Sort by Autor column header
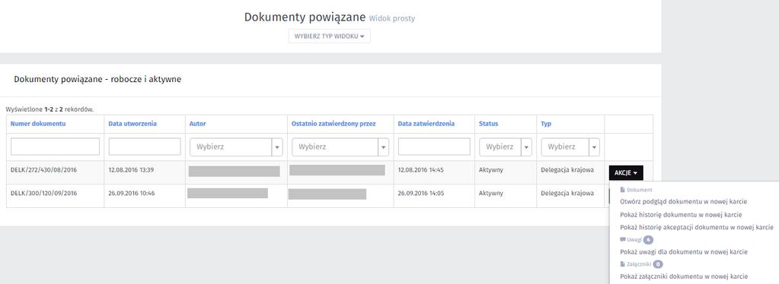 198,124
